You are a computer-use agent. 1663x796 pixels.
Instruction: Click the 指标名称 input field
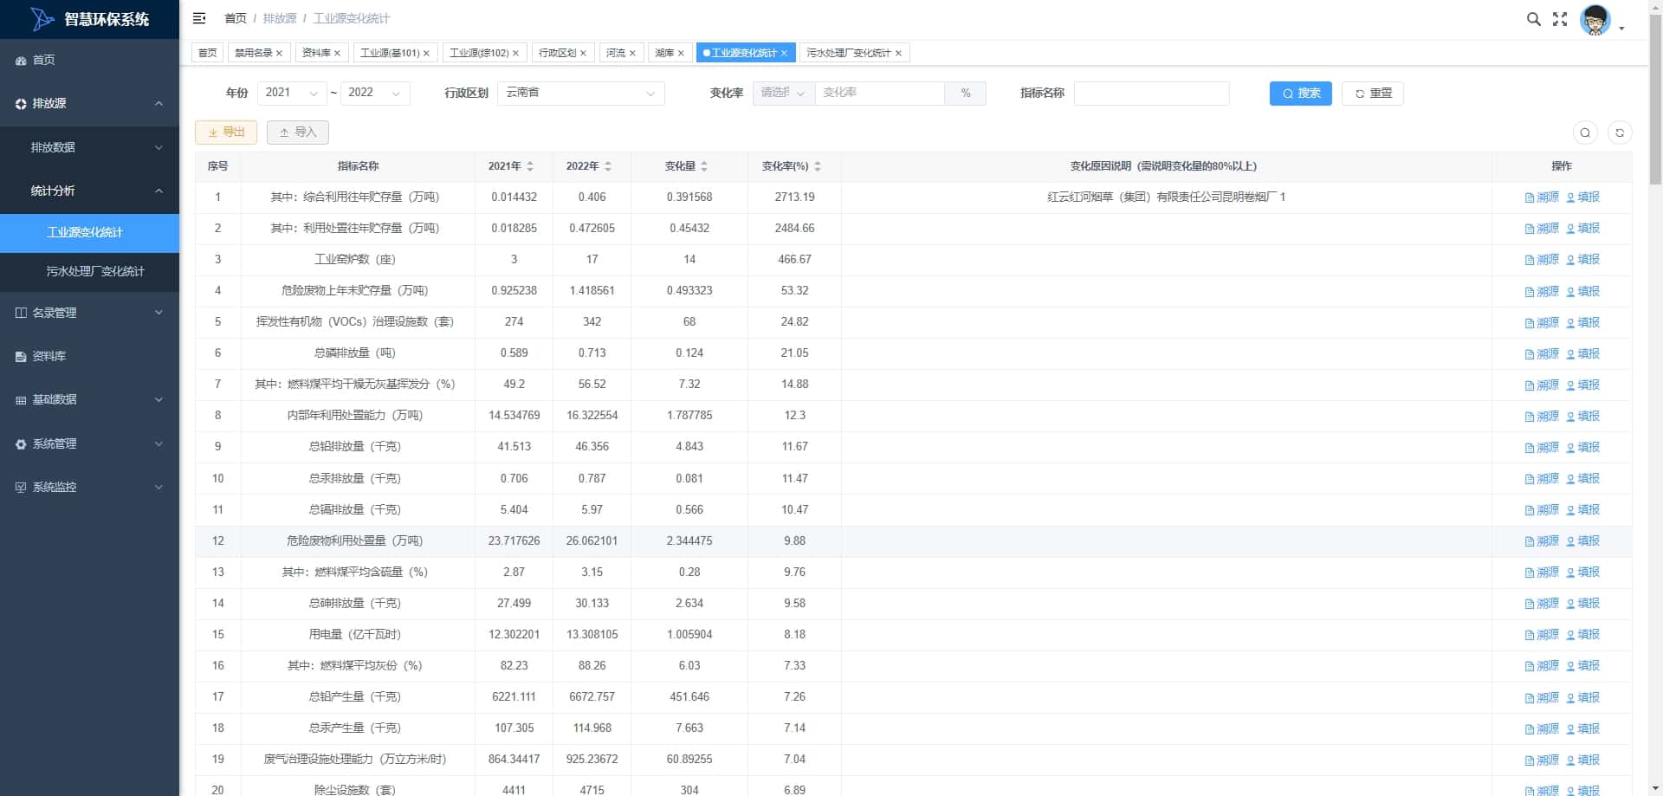coord(1151,93)
